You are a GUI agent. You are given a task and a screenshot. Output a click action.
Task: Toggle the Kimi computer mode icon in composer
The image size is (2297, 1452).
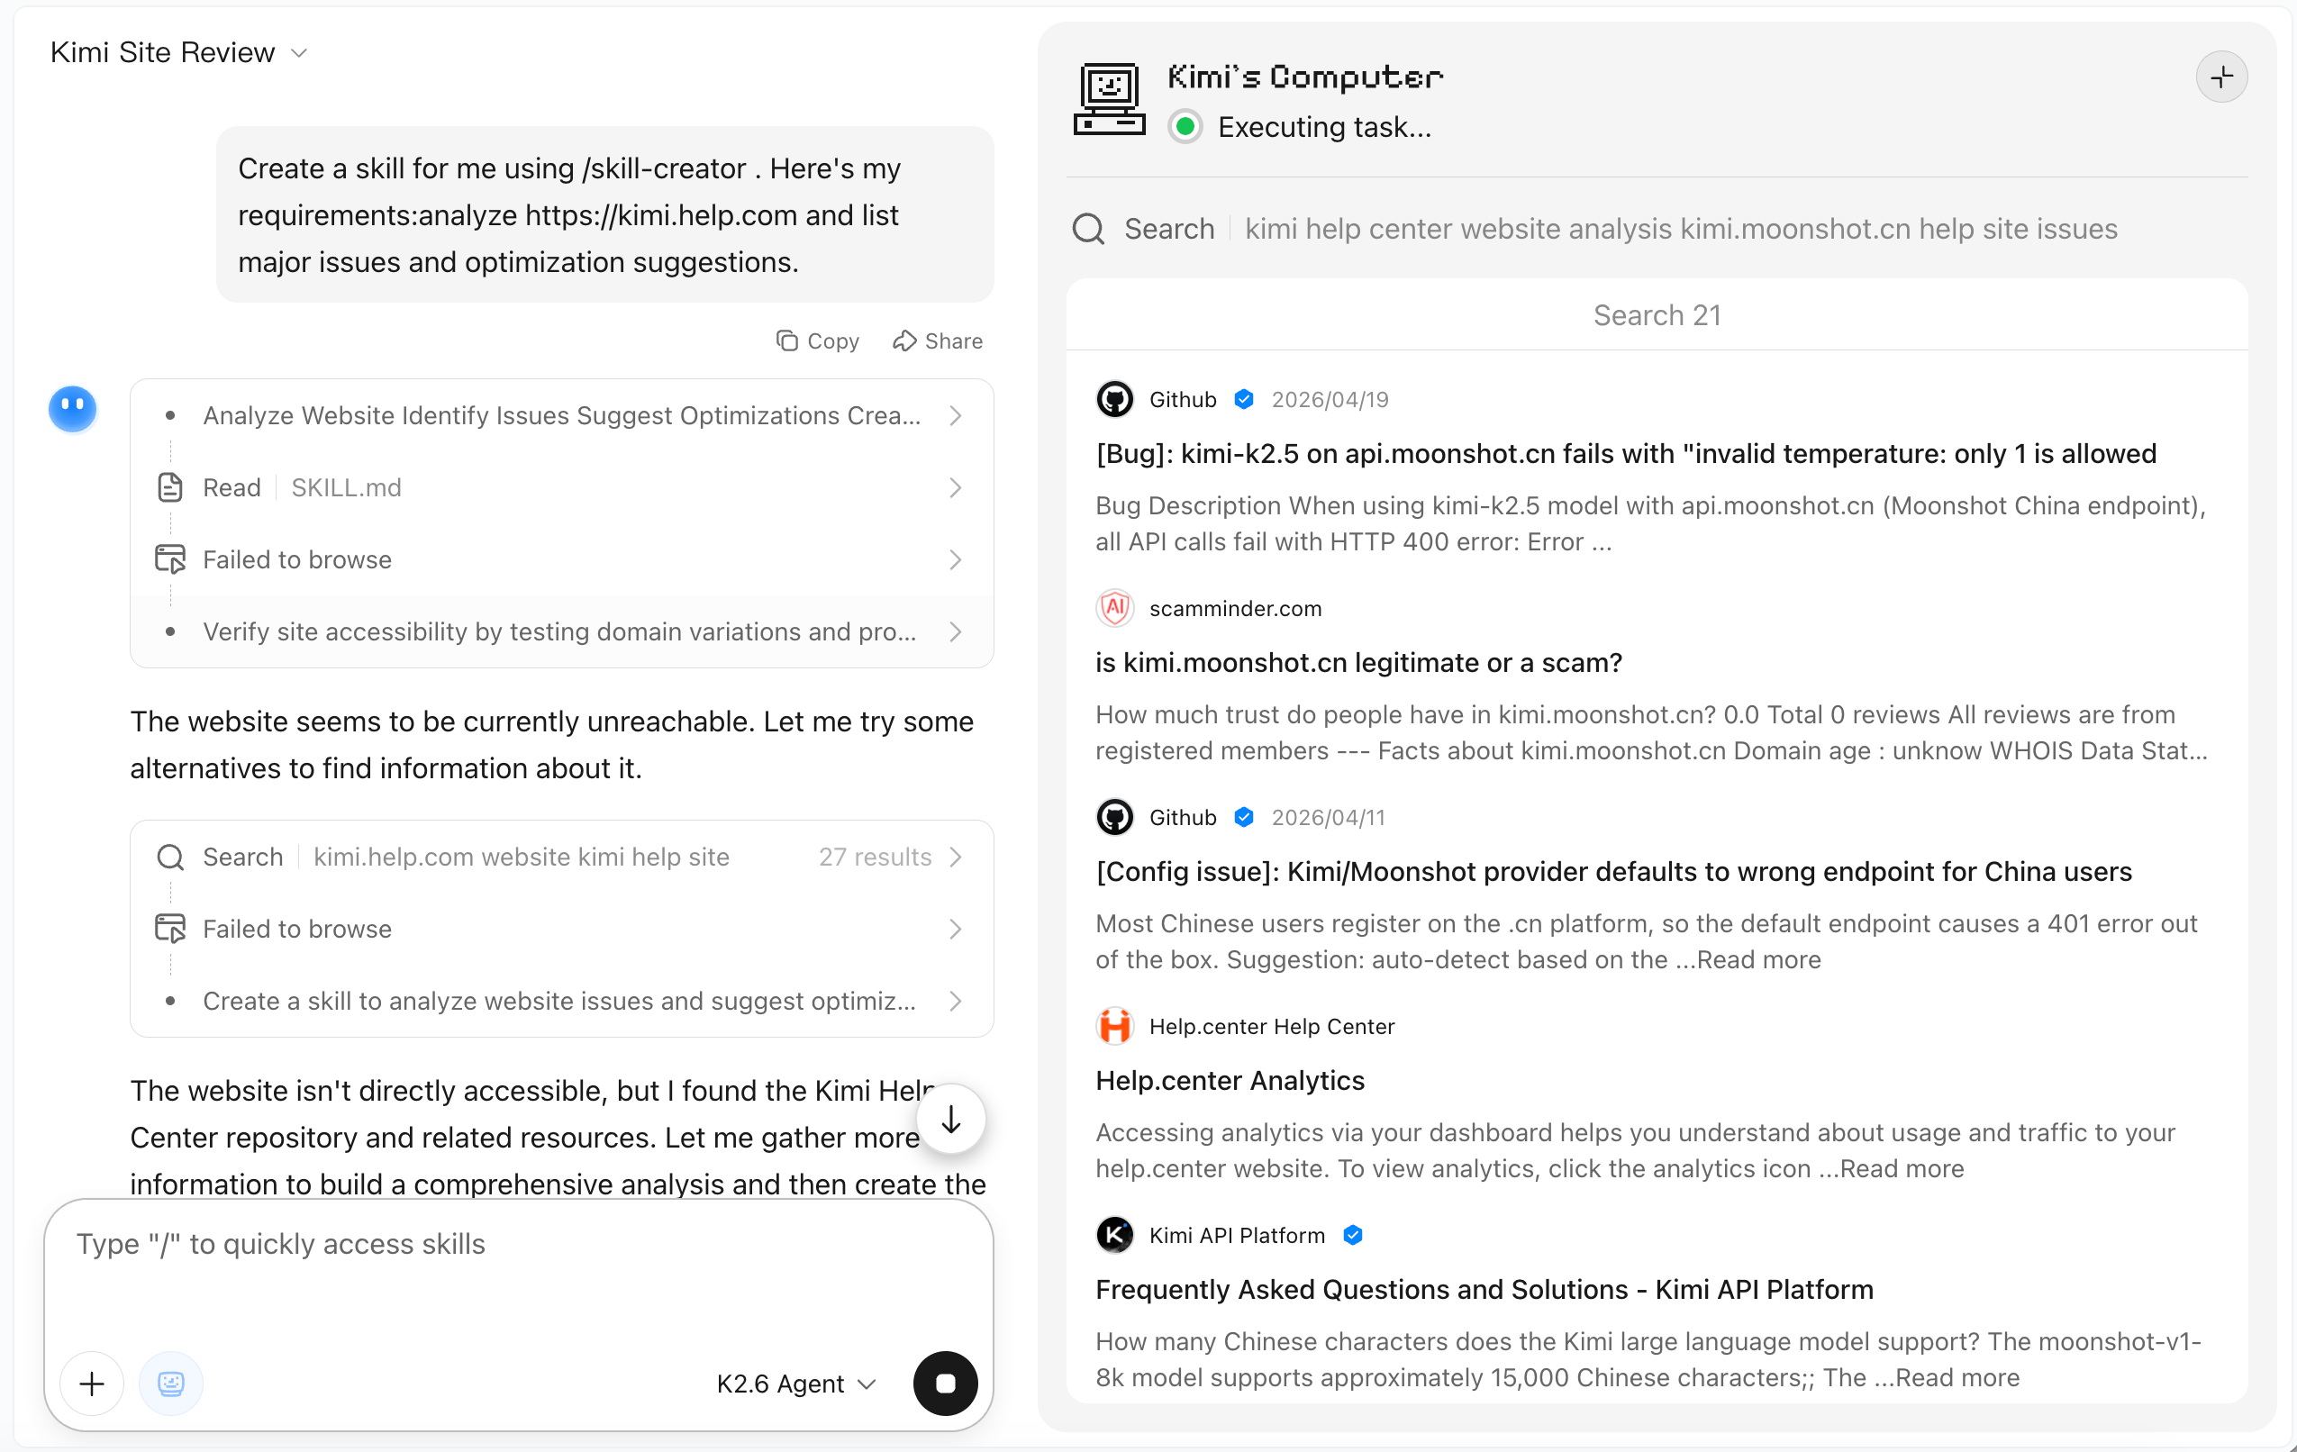[171, 1384]
